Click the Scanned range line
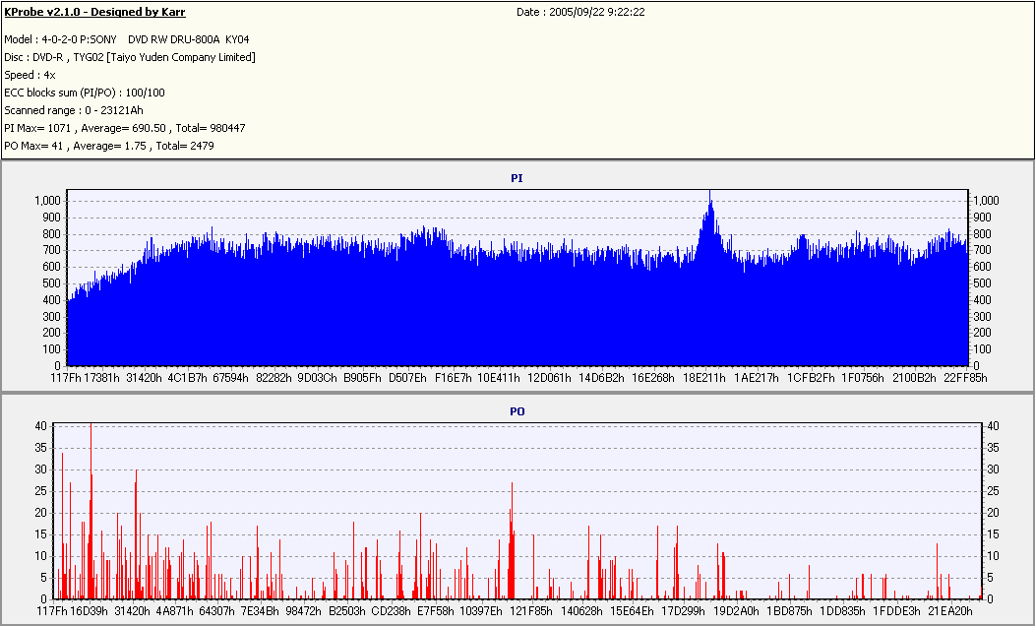The height and width of the screenshot is (626, 1035). pyautogui.click(x=73, y=110)
